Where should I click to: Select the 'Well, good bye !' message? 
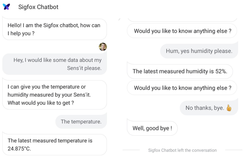coord(152,128)
